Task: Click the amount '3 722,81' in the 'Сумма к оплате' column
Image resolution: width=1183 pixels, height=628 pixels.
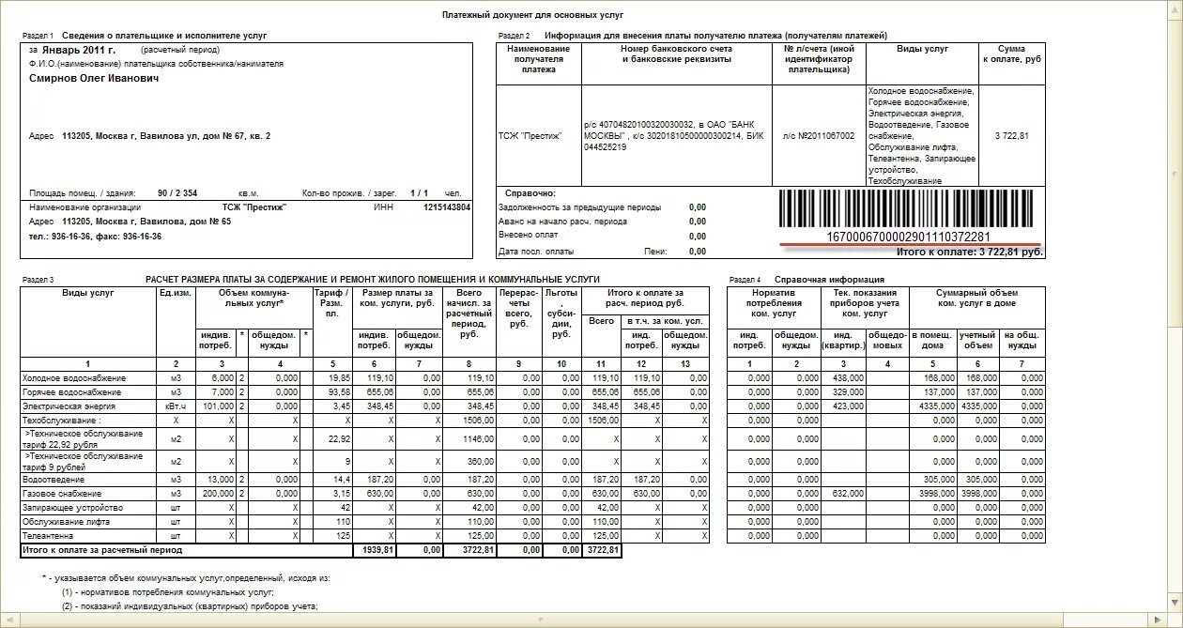Action: (1012, 136)
